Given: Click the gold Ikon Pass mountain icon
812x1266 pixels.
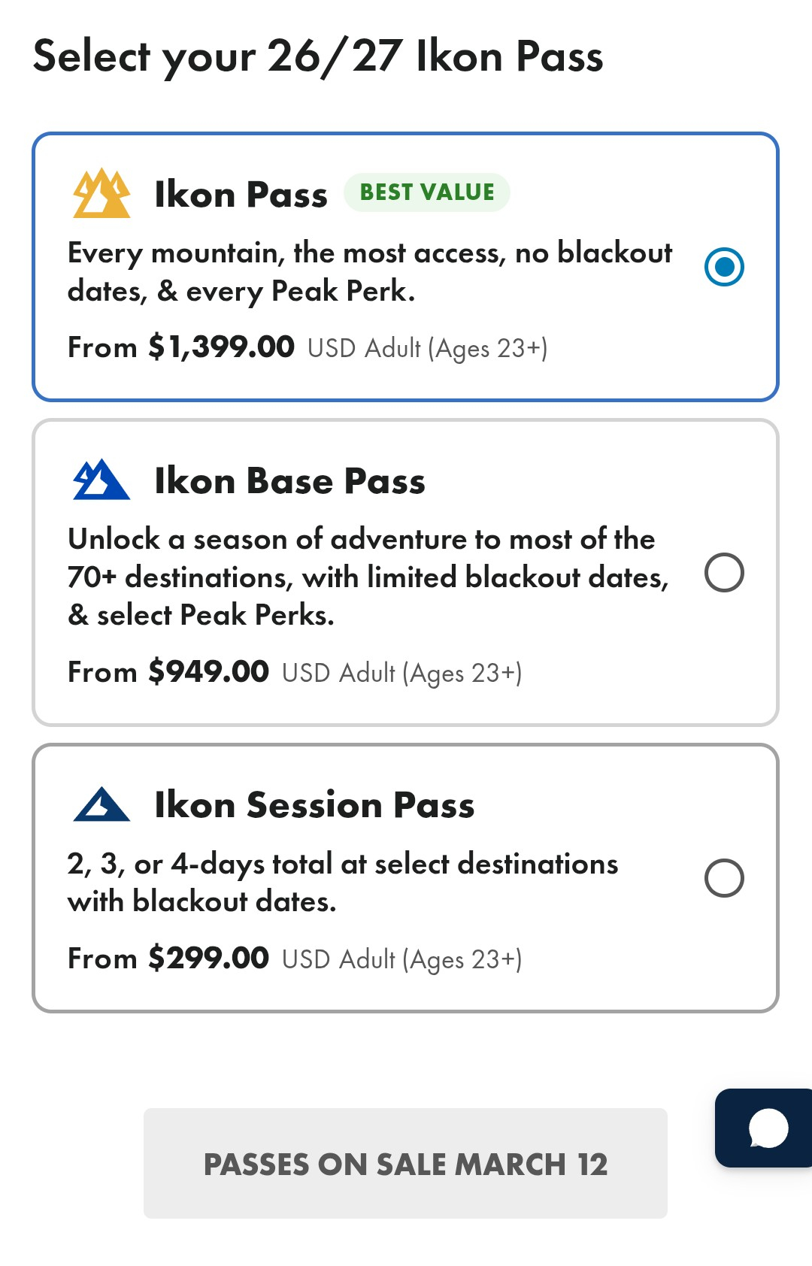Looking at the screenshot, I should [101, 194].
